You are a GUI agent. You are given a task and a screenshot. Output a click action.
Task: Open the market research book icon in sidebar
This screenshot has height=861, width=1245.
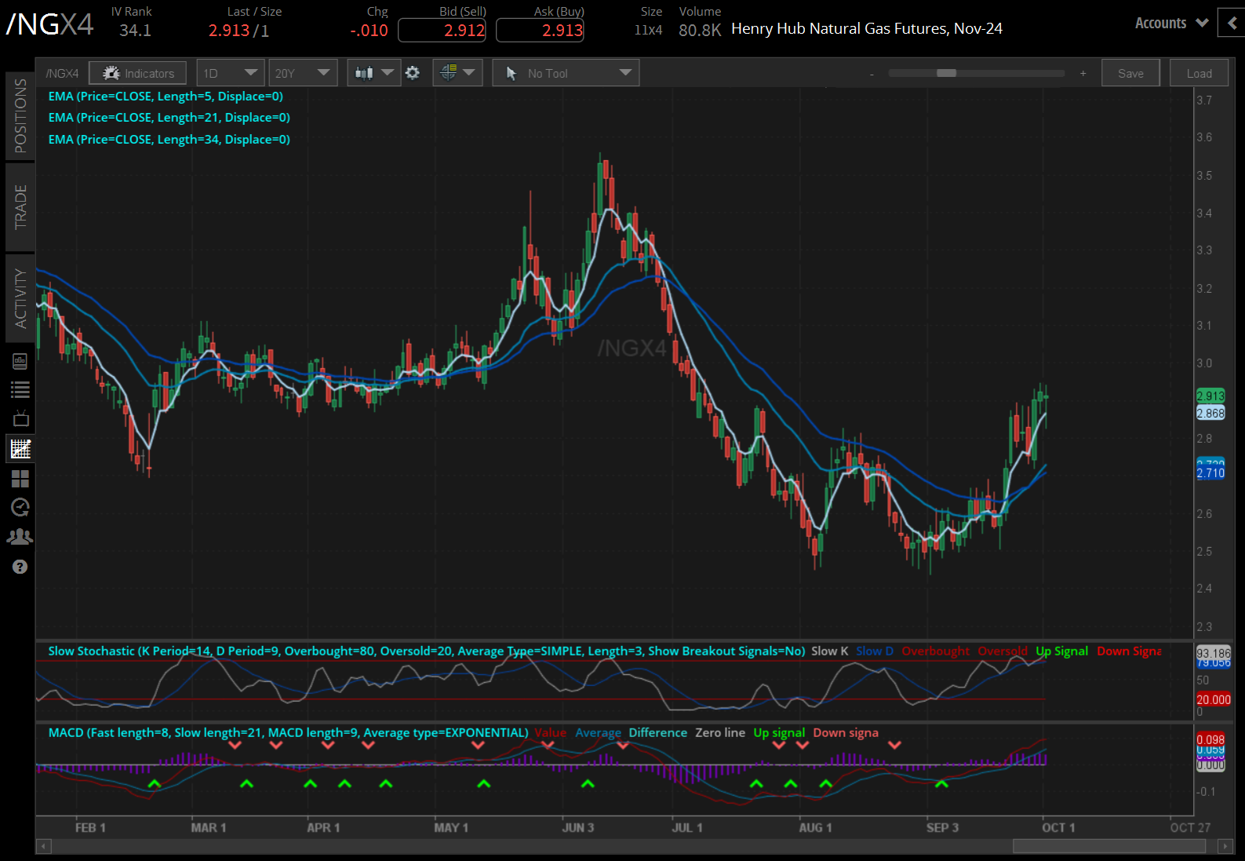[x=20, y=361]
